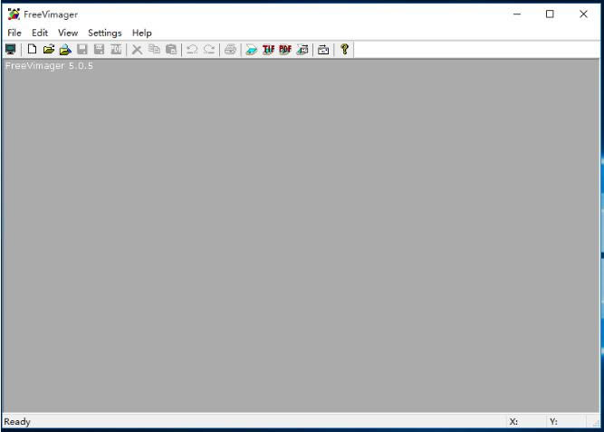Click the Copy icon in toolbar

point(154,49)
